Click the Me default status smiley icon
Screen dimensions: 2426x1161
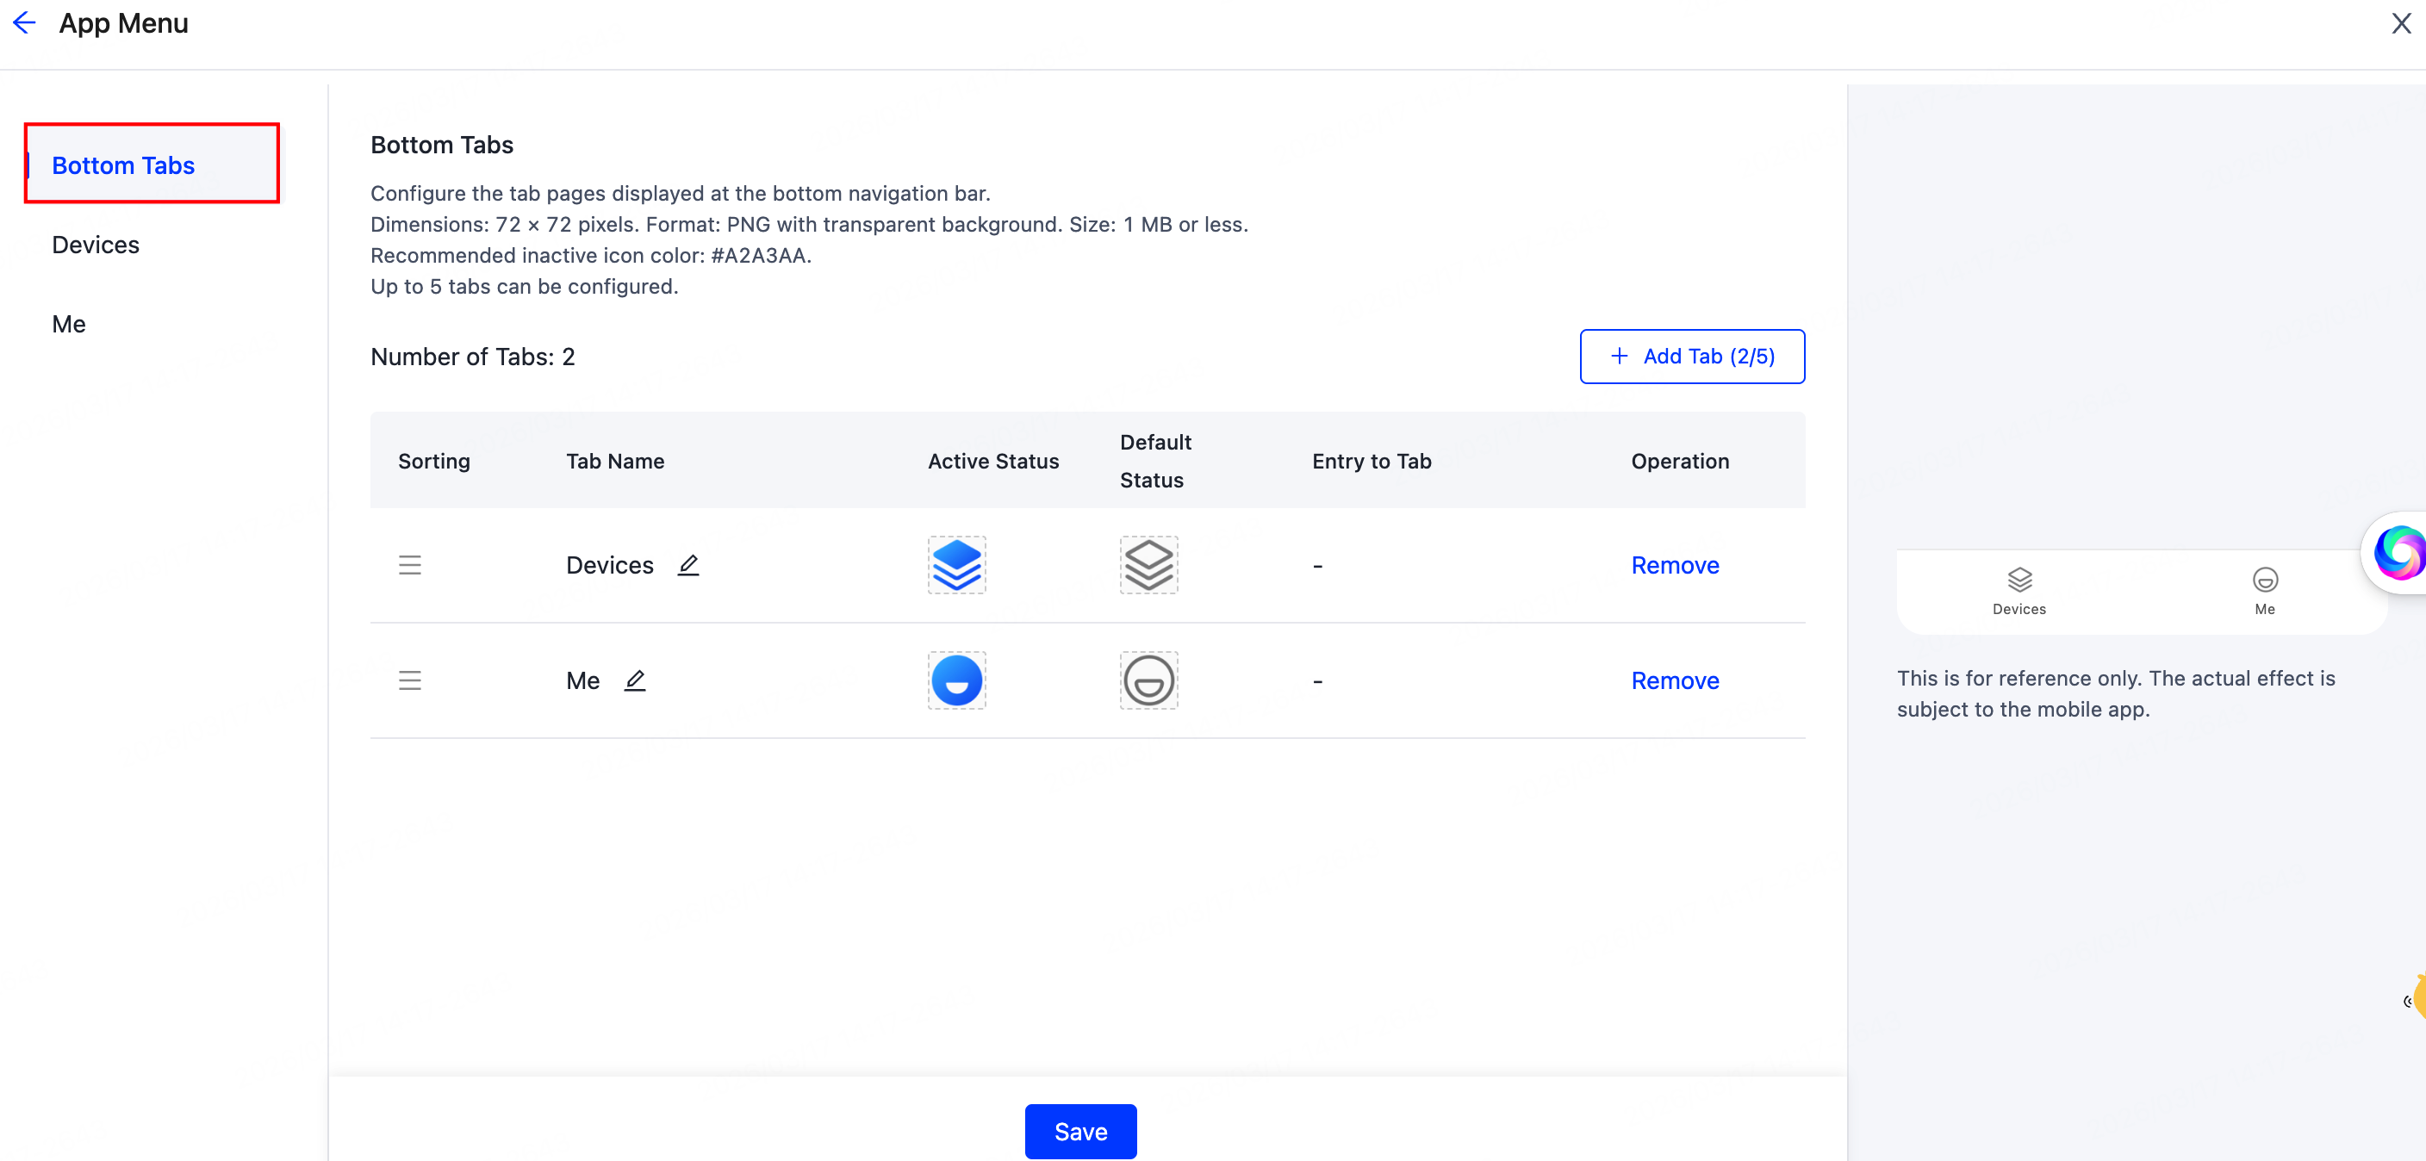(1148, 680)
